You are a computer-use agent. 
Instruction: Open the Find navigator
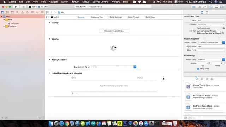tap(17, 12)
